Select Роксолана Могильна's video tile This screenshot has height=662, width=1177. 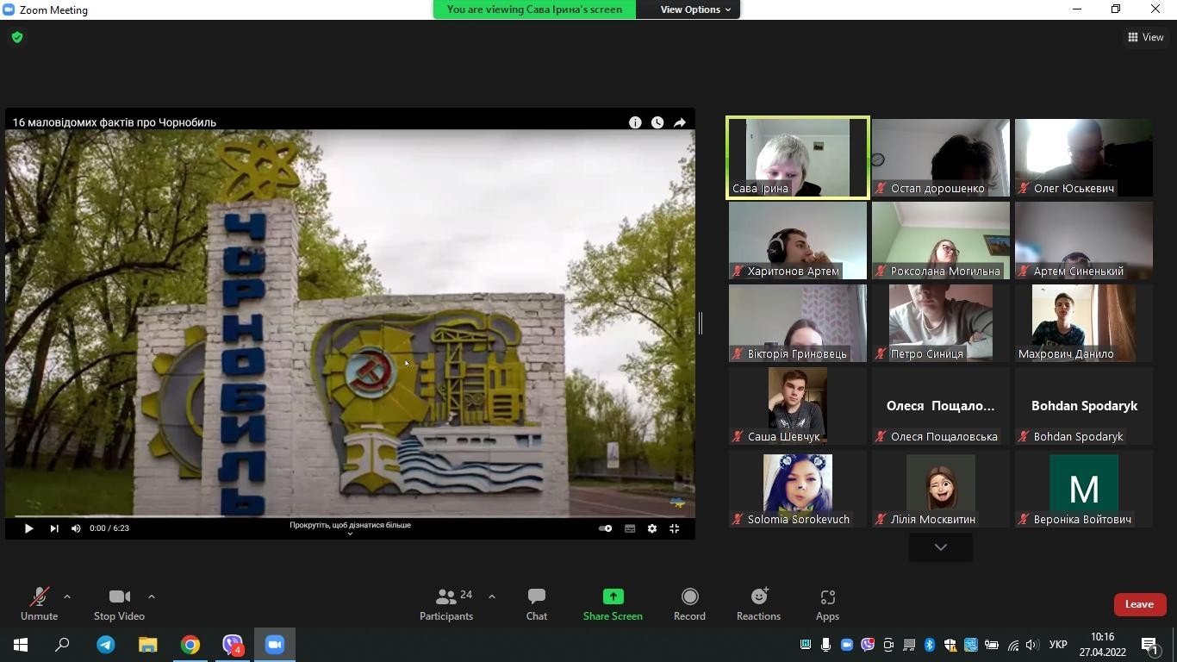(941, 240)
